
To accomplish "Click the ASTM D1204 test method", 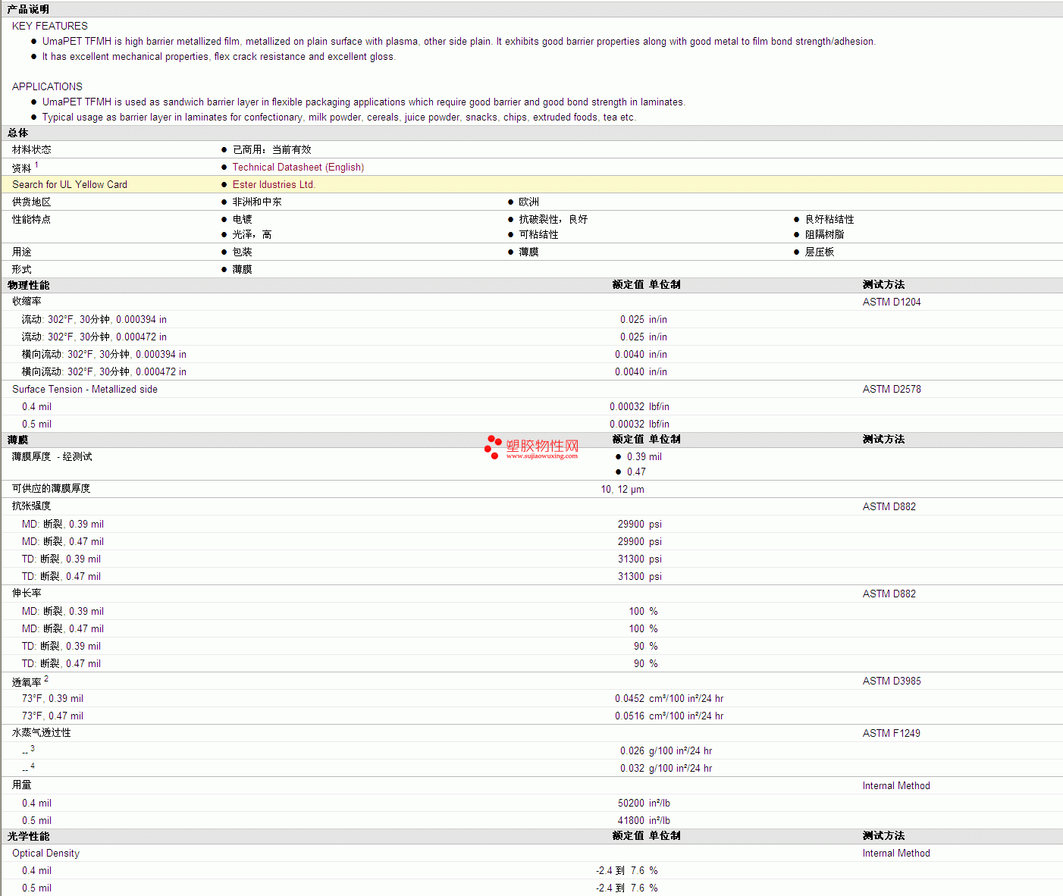I will click(891, 302).
